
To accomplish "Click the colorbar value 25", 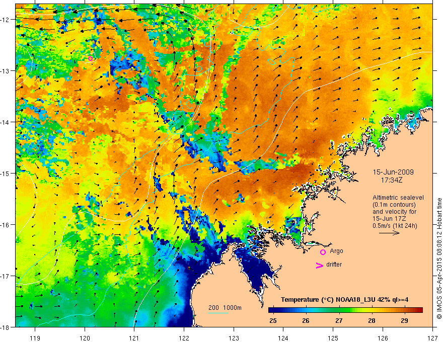I will pos(273,321).
